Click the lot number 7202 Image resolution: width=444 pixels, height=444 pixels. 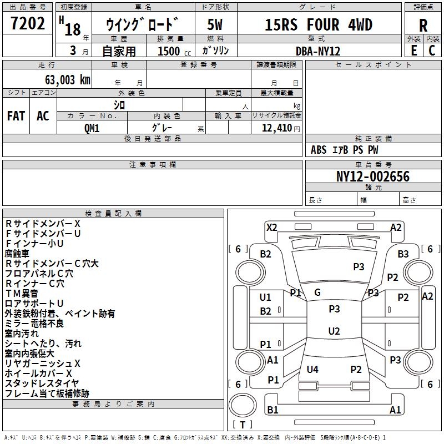click(27, 24)
